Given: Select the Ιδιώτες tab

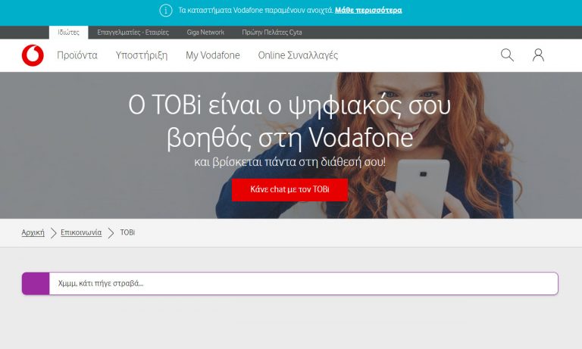Looking at the screenshot, I should 69,33.
